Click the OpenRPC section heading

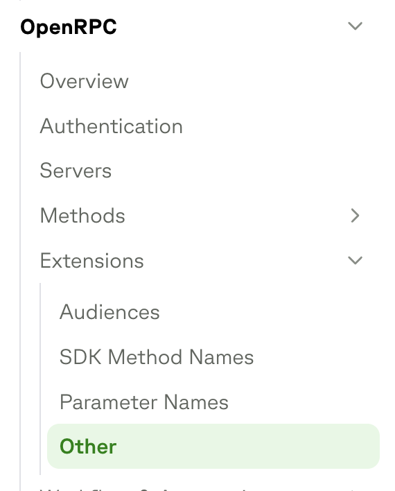pos(69,26)
